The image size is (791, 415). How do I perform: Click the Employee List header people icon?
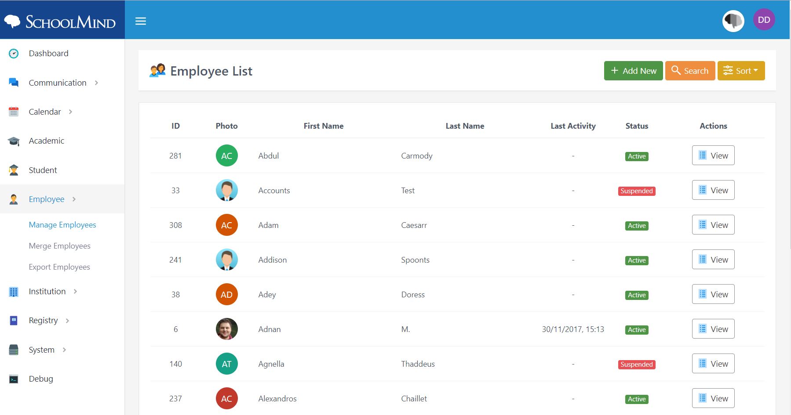pos(157,70)
